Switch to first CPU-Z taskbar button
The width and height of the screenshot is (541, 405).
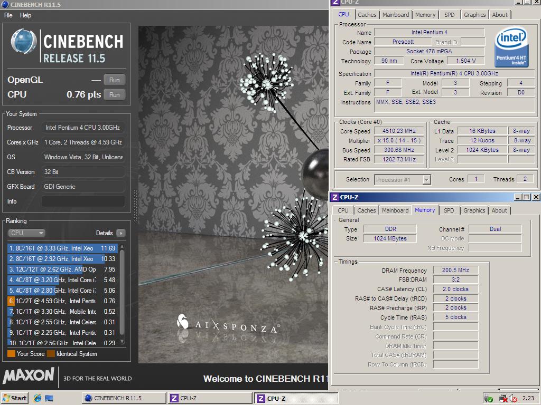[210, 398]
